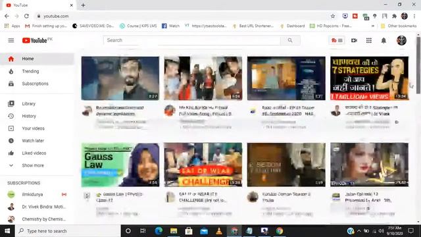The width and height of the screenshot is (421, 237).
Task: Open the notifications bell
Action: click(x=384, y=40)
